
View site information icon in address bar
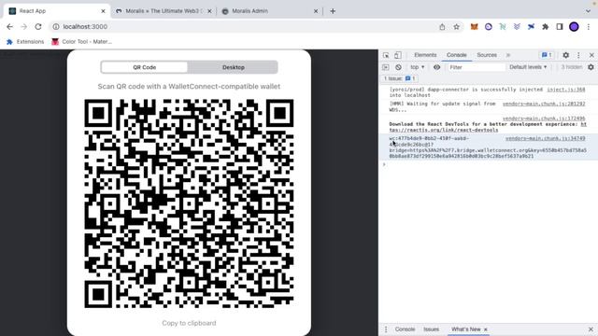(56, 27)
